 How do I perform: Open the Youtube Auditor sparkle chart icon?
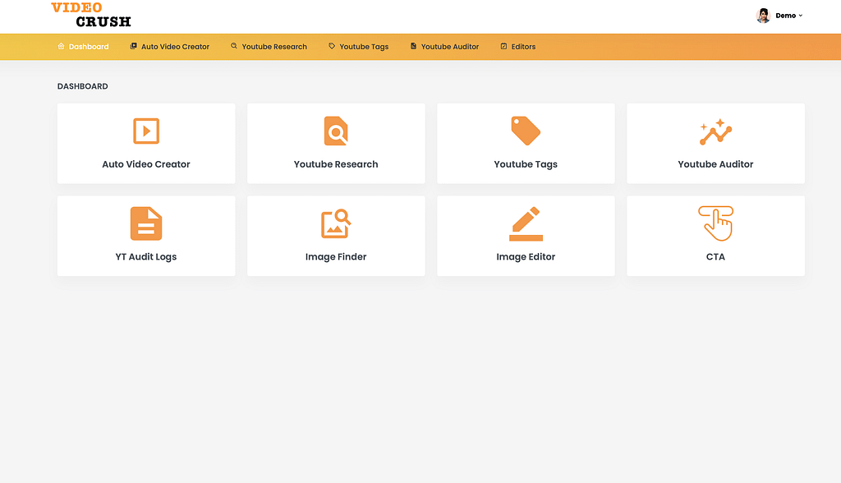(x=715, y=132)
